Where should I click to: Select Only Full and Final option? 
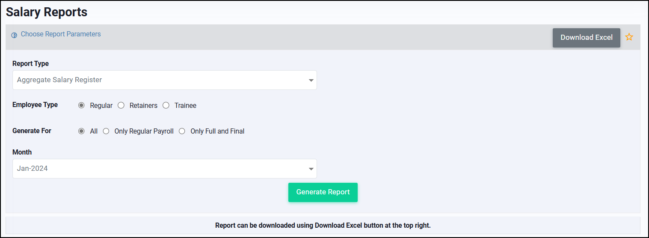(182, 131)
